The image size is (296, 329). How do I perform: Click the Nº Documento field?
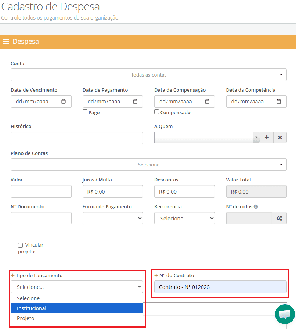(x=41, y=218)
